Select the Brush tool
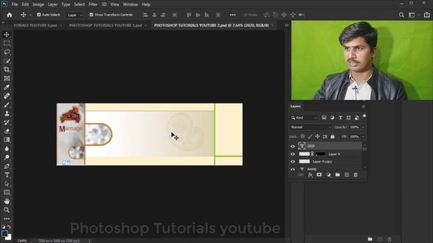The image size is (433, 243). coord(7,105)
